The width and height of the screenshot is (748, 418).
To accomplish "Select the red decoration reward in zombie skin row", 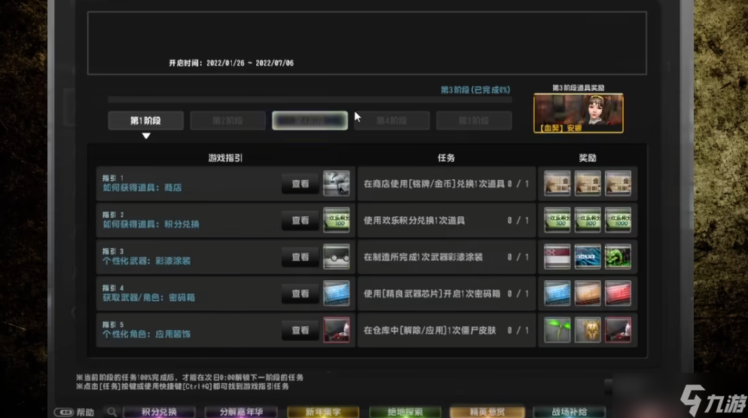I will (618, 330).
